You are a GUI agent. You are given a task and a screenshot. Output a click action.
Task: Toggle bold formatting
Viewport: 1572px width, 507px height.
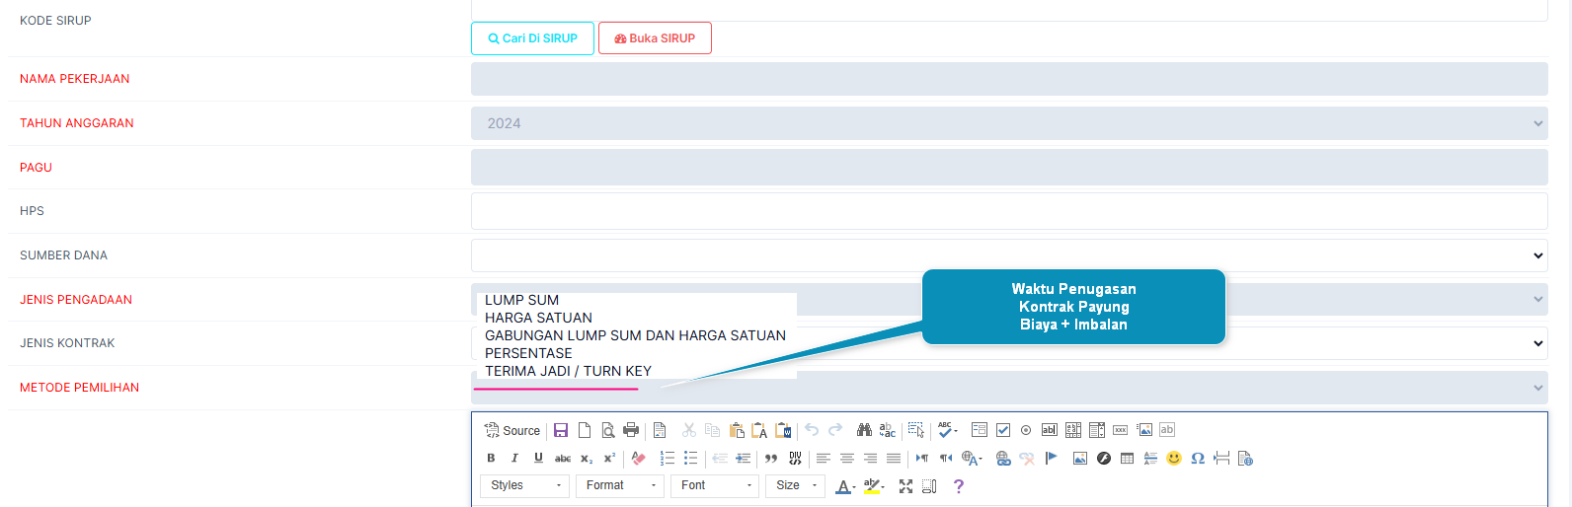click(x=491, y=458)
